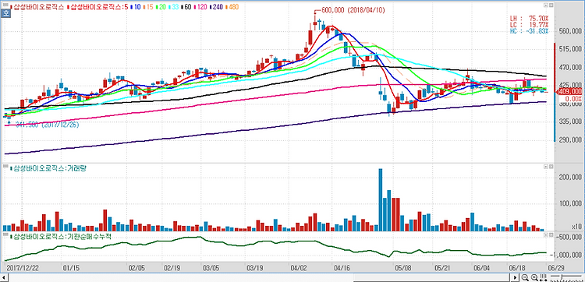The width and height of the screenshot is (585, 282).
Task: Click the 01/15 date label
Action: pyautogui.click(x=70, y=267)
